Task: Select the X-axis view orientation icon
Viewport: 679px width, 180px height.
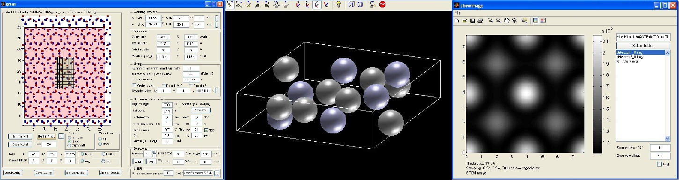Action: coord(297,5)
